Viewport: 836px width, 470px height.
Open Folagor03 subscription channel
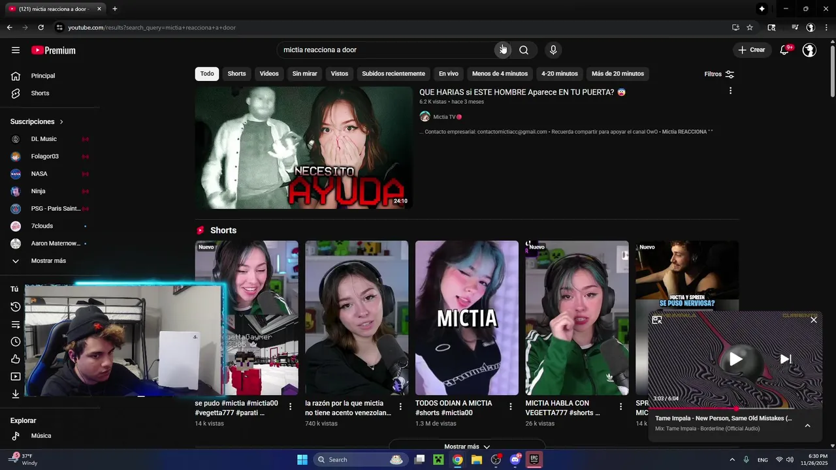tap(45, 157)
